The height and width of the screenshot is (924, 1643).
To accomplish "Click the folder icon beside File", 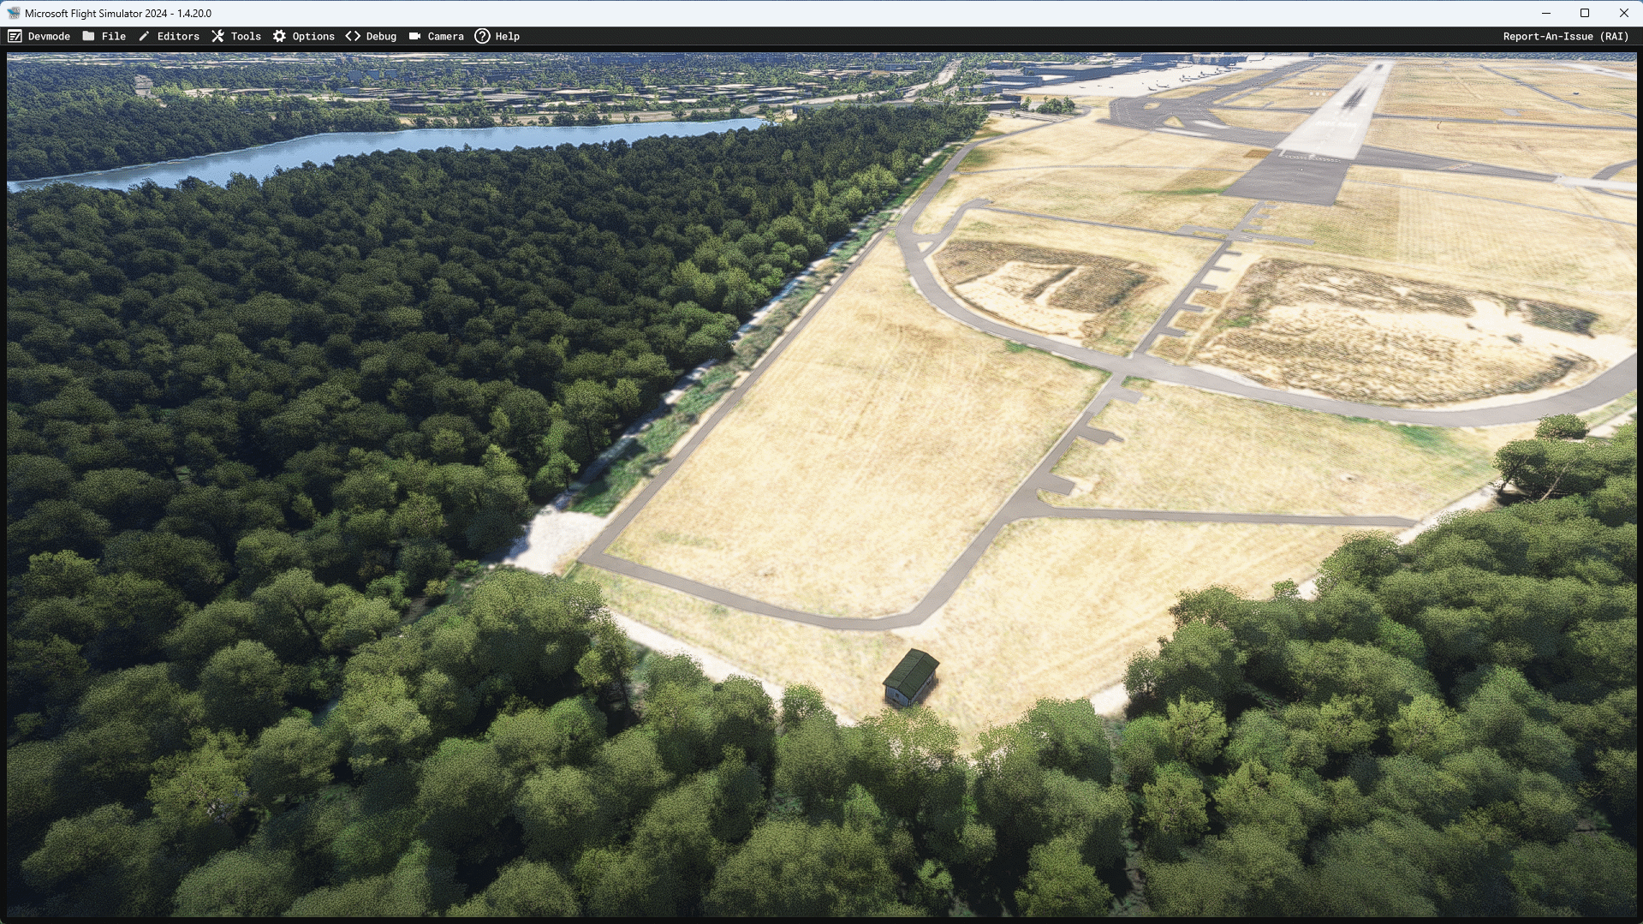I will point(89,36).
